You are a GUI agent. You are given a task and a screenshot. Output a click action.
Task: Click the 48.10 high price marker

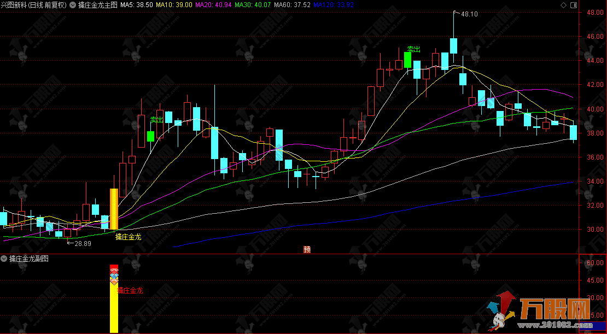click(x=469, y=14)
